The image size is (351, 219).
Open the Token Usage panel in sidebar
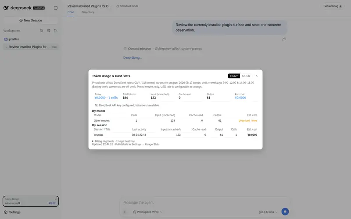pyautogui.click(x=31, y=201)
